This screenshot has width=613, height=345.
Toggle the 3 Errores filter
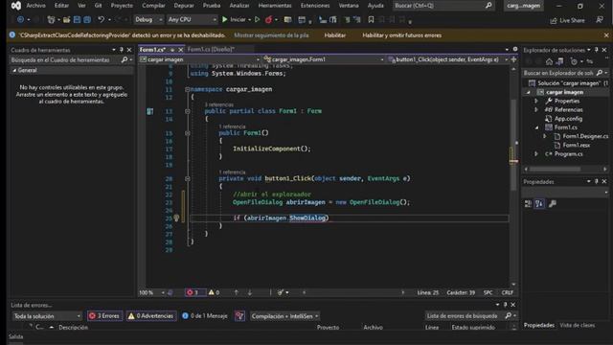point(104,316)
